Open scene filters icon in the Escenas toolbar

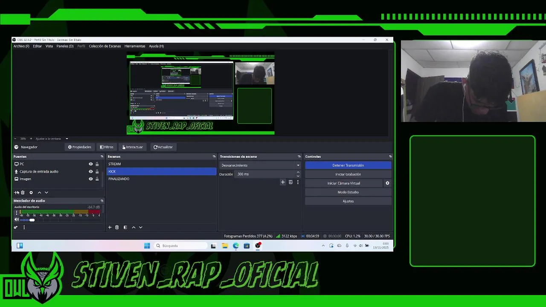pos(125,227)
